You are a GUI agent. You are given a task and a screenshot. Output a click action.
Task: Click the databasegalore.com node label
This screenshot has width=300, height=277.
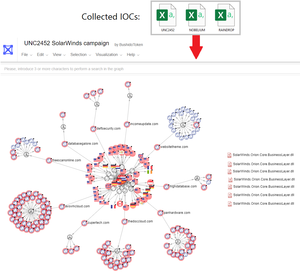pos(83,143)
